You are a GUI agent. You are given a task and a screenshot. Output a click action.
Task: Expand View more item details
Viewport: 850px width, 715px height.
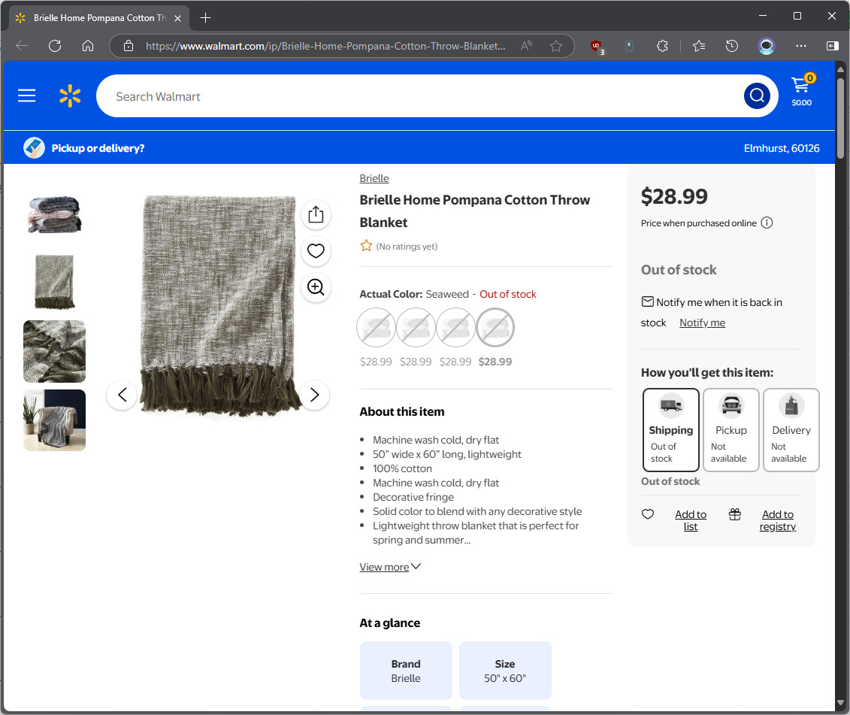[390, 567]
